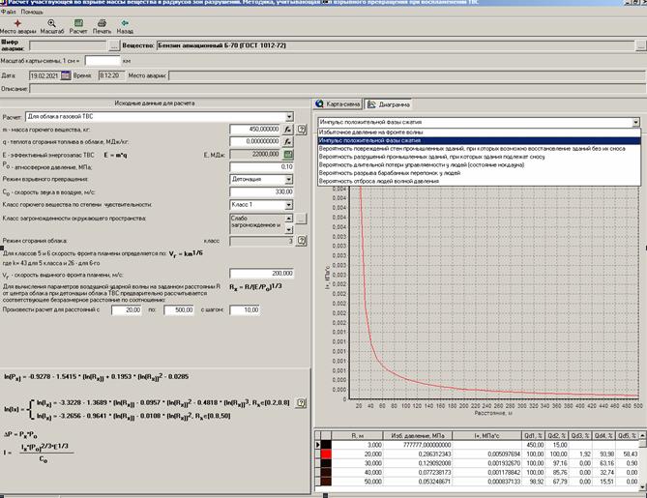Click the ellipsis button beside класс загроможденности
Screen dimensions: 647x498
tap(301, 220)
